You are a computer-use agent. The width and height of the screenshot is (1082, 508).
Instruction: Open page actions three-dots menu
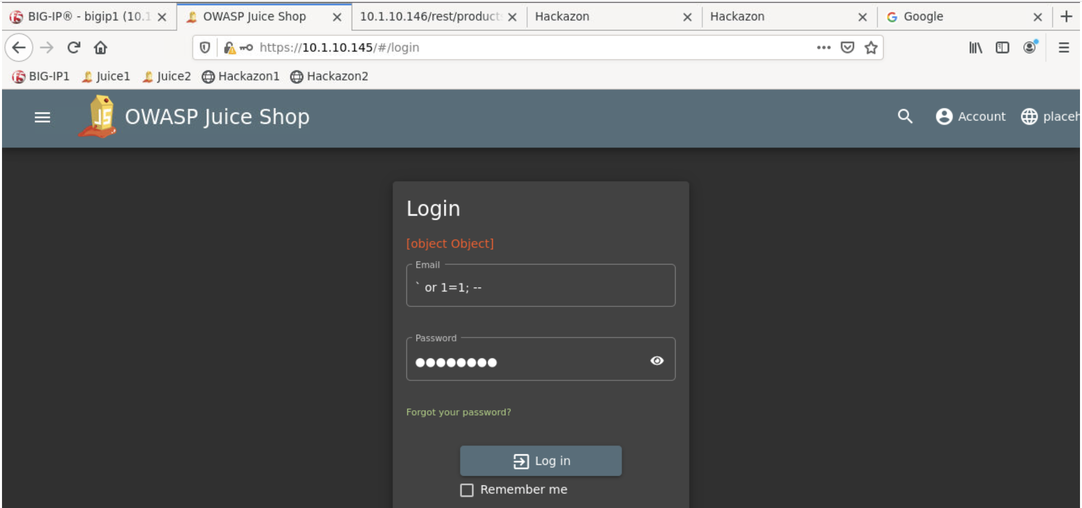tap(823, 48)
